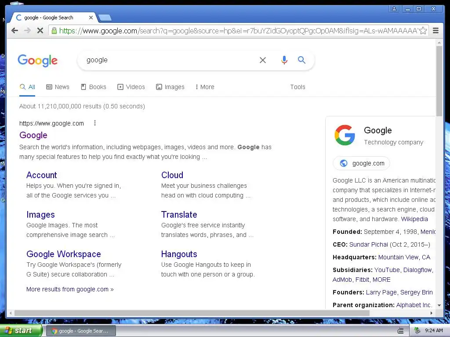The image size is (450, 337).
Task: Click the vertical scrollbar thumb
Action: (x=439, y=81)
